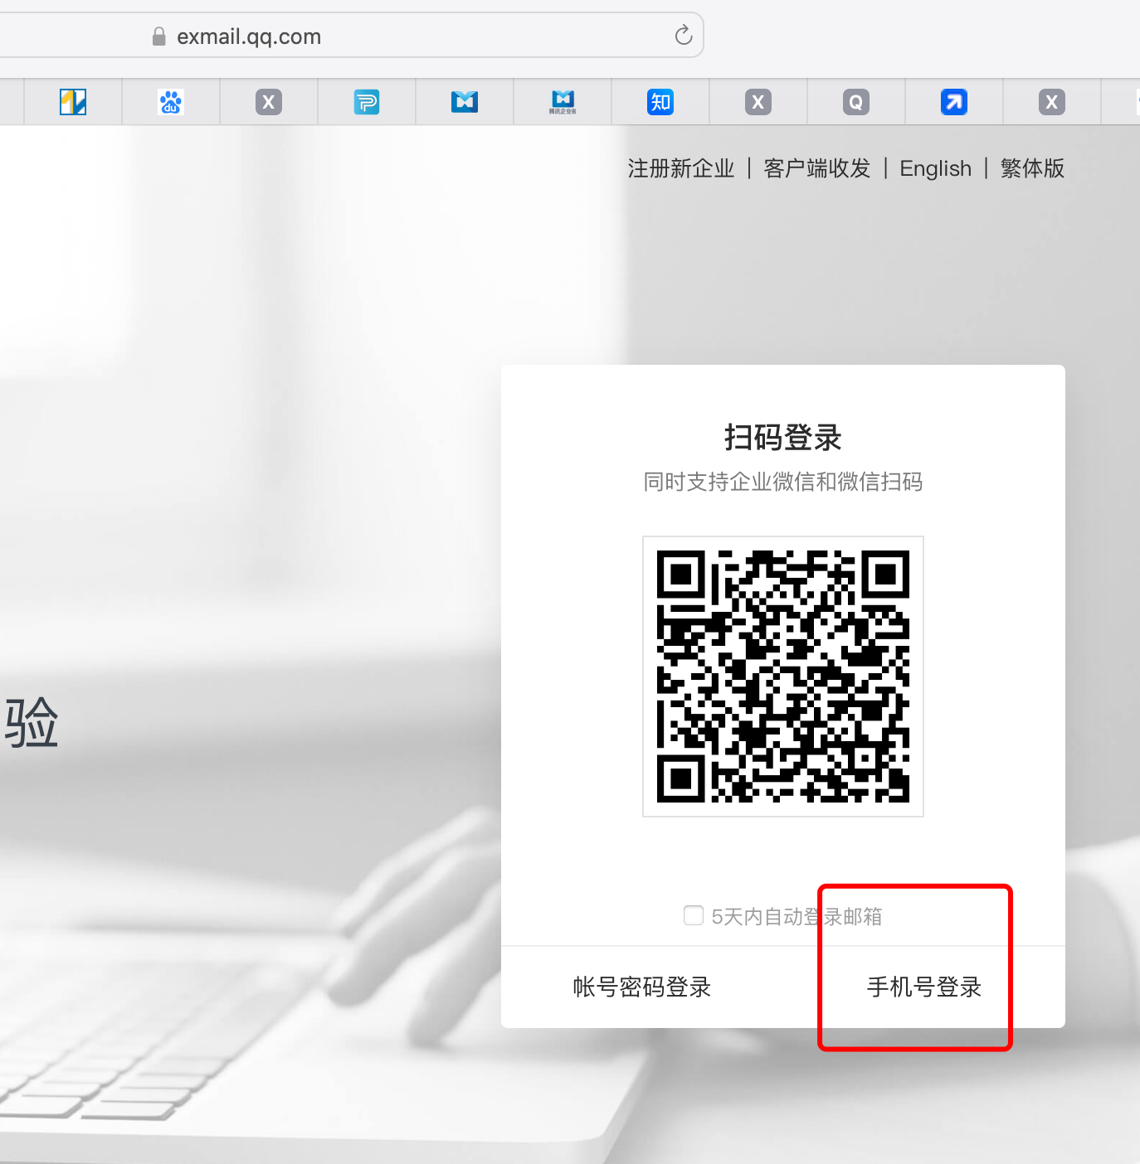
Task: Switch to the Zhihu 知 pinned tab
Action: tap(660, 102)
